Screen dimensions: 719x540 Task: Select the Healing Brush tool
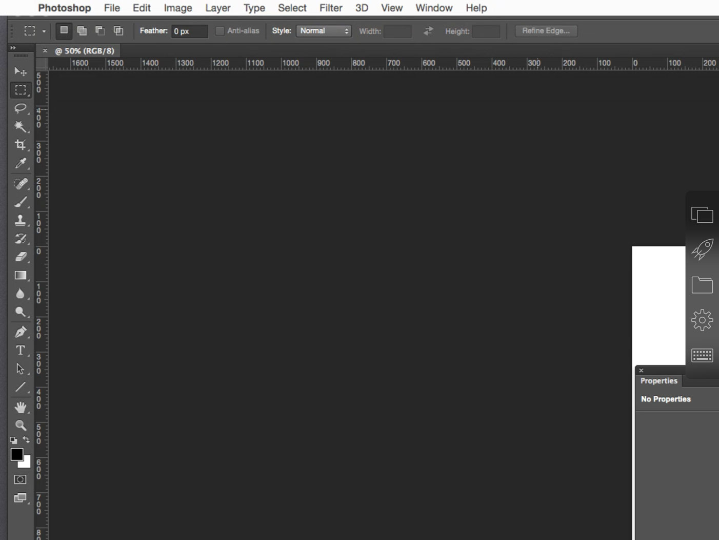click(x=21, y=183)
